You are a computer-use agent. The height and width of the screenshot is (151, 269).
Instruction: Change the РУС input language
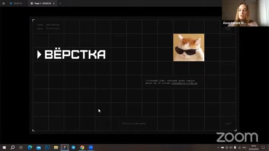pos(245,148)
